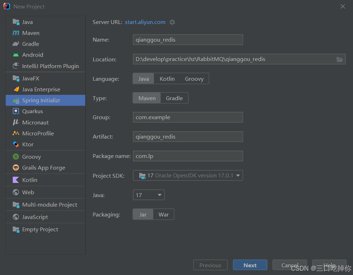Click the Web globe icon
Screen dimensions: 353x275
tap(16, 192)
